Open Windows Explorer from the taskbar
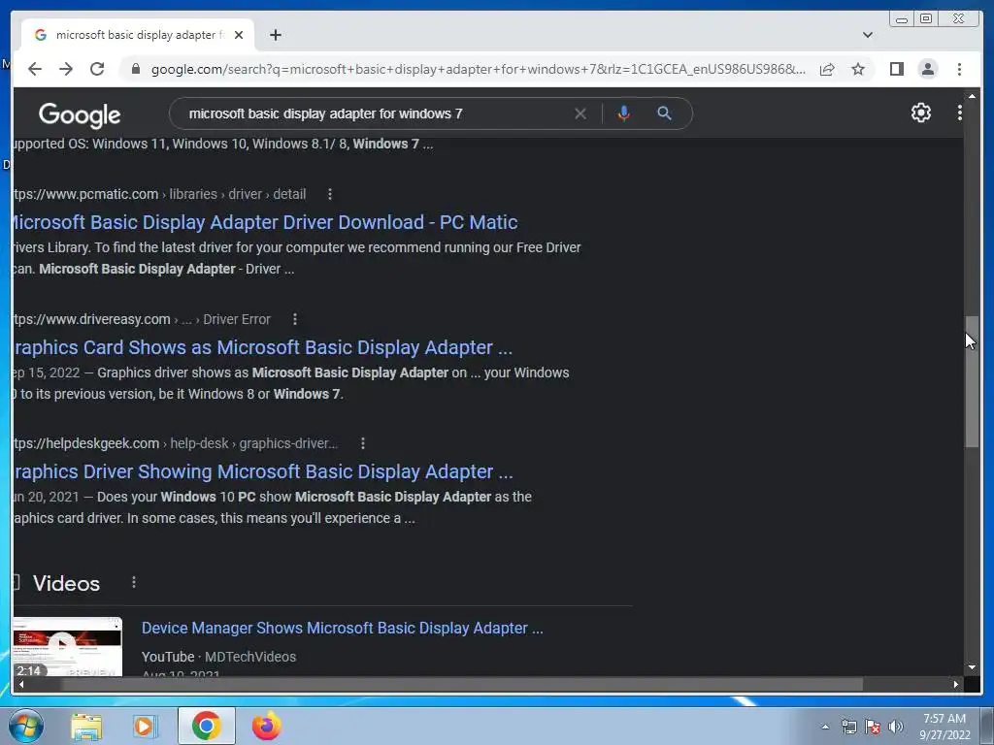The height and width of the screenshot is (745, 994). (86, 726)
